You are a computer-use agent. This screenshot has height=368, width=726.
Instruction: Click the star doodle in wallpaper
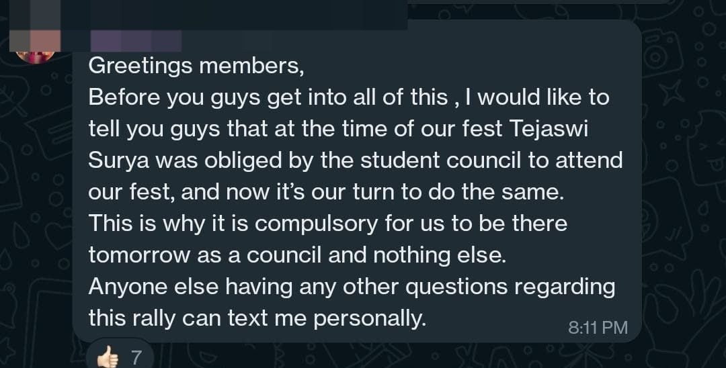tap(672, 92)
